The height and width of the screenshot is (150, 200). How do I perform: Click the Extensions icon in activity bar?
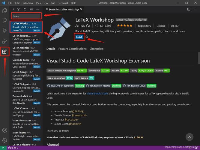coord(4,51)
